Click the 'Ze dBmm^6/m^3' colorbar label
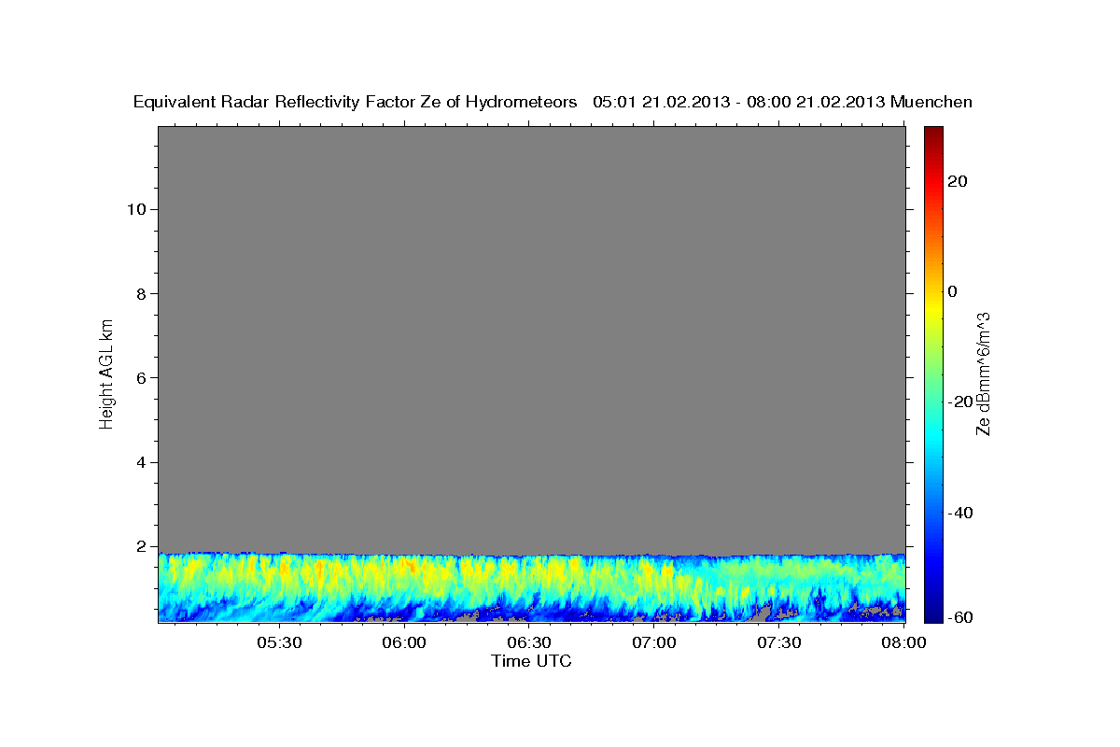The height and width of the screenshot is (747, 1120). click(x=984, y=374)
